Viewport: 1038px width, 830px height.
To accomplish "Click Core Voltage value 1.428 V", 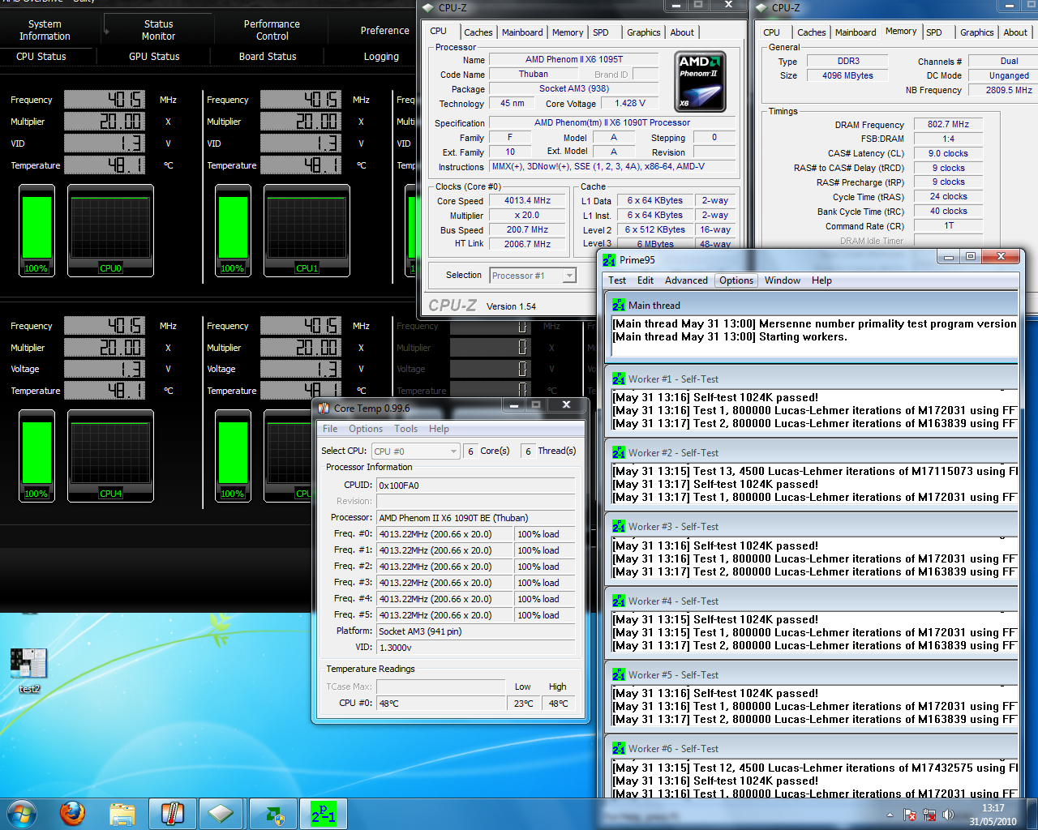I will click(630, 103).
